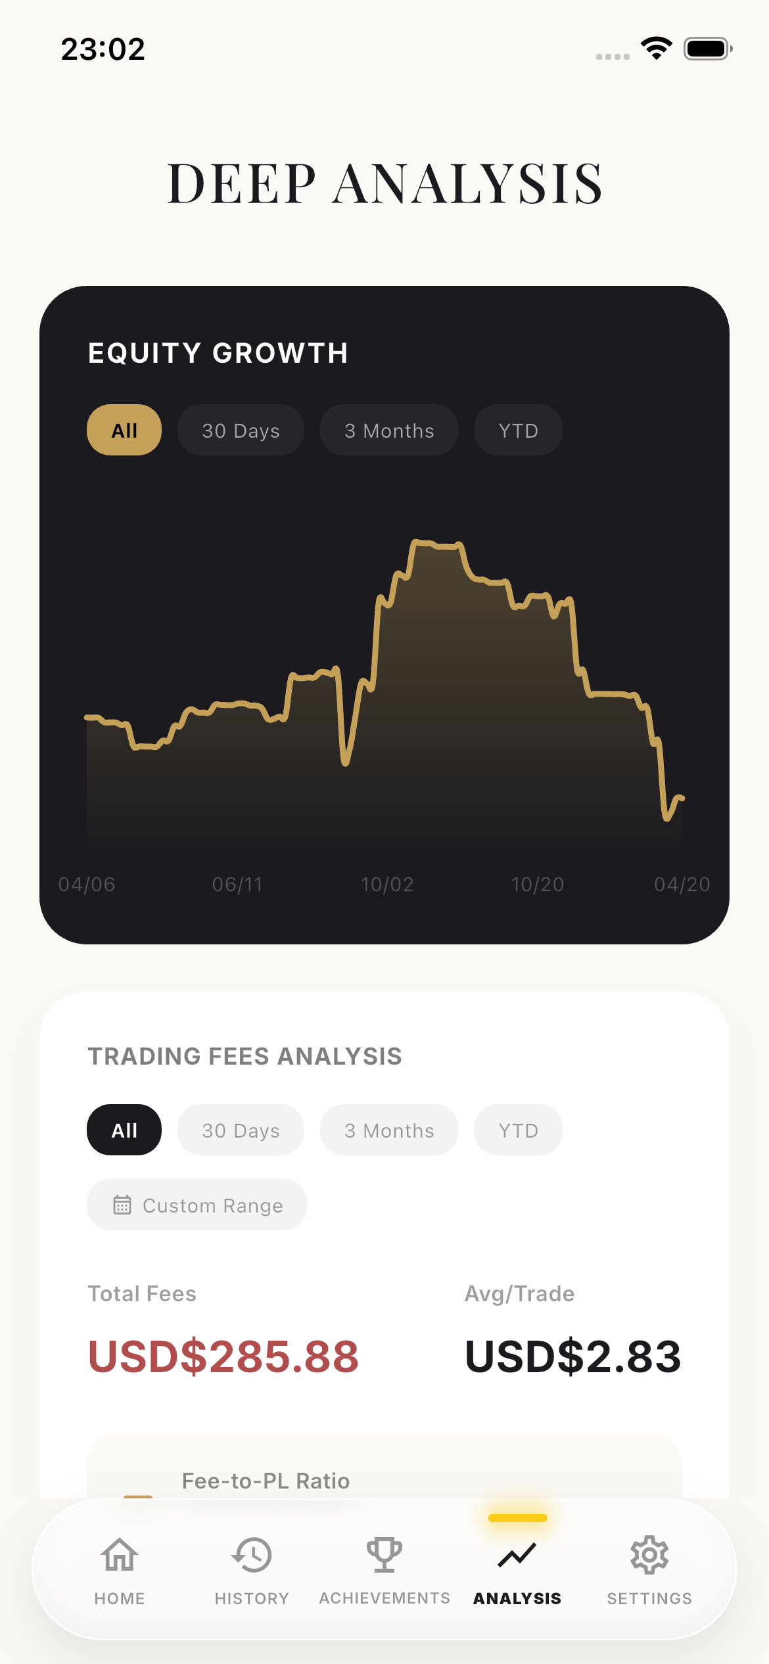769x1664 pixels.
Task: Tap the Total Fees USD$285.88 value
Action: (x=223, y=1356)
